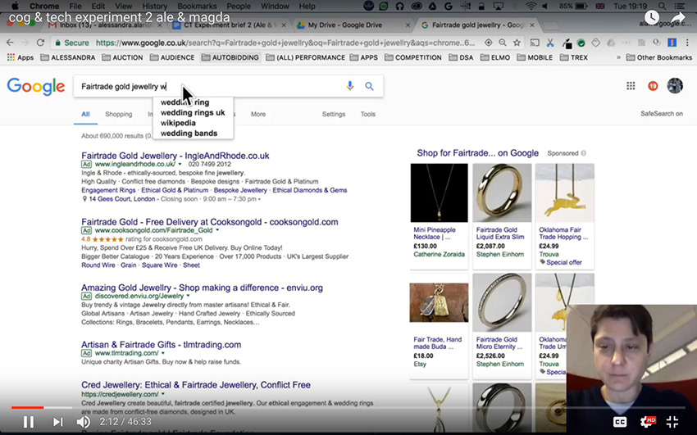Click the location icon in address bar
The image size is (697, 435).
click(x=489, y=43)
